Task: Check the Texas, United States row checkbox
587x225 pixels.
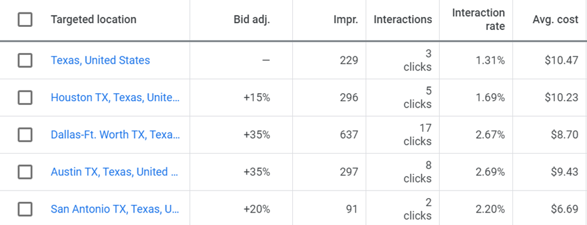Action: [25, 60]
